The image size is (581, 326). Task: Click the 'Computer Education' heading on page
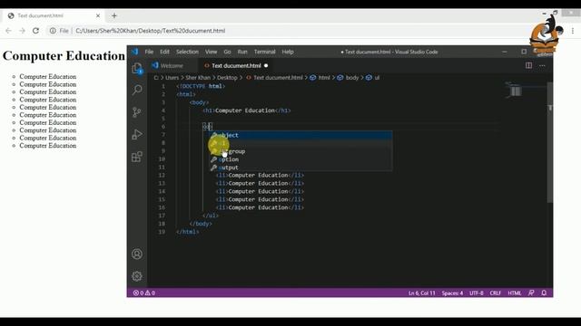click(64, 56)
